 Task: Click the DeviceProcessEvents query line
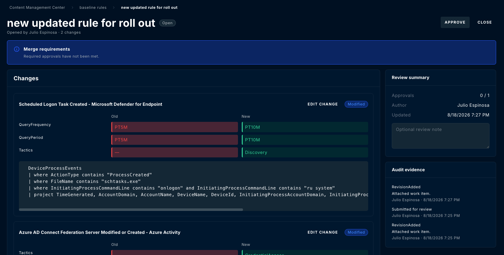click(x=55, y=168)
